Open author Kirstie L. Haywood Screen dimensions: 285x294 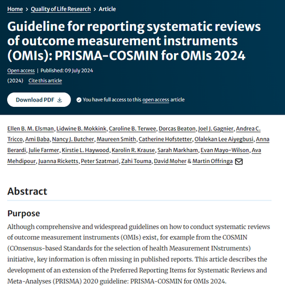click(86, 150)
